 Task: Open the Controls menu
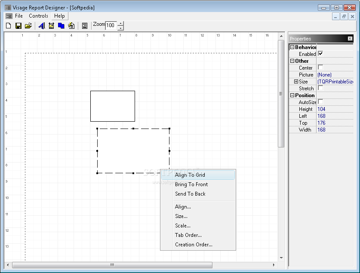pos(38,16)
